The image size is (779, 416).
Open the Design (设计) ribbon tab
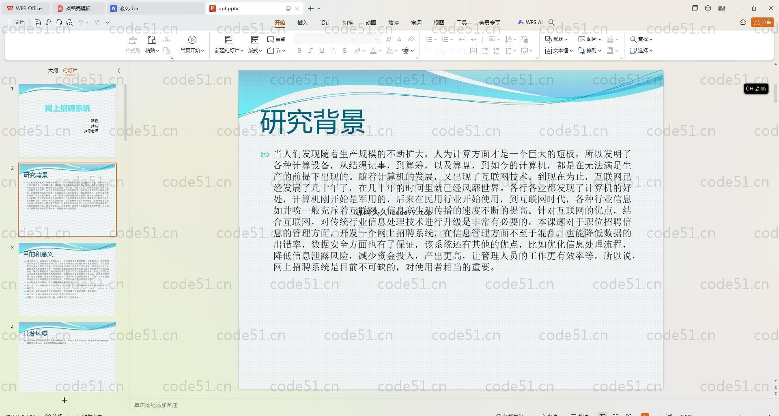[x=325, y=23]
